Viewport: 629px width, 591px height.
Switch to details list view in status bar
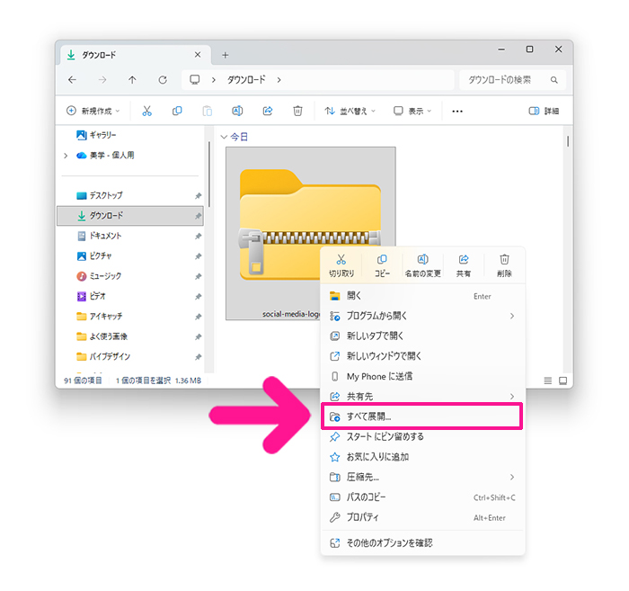click(547, 381)
